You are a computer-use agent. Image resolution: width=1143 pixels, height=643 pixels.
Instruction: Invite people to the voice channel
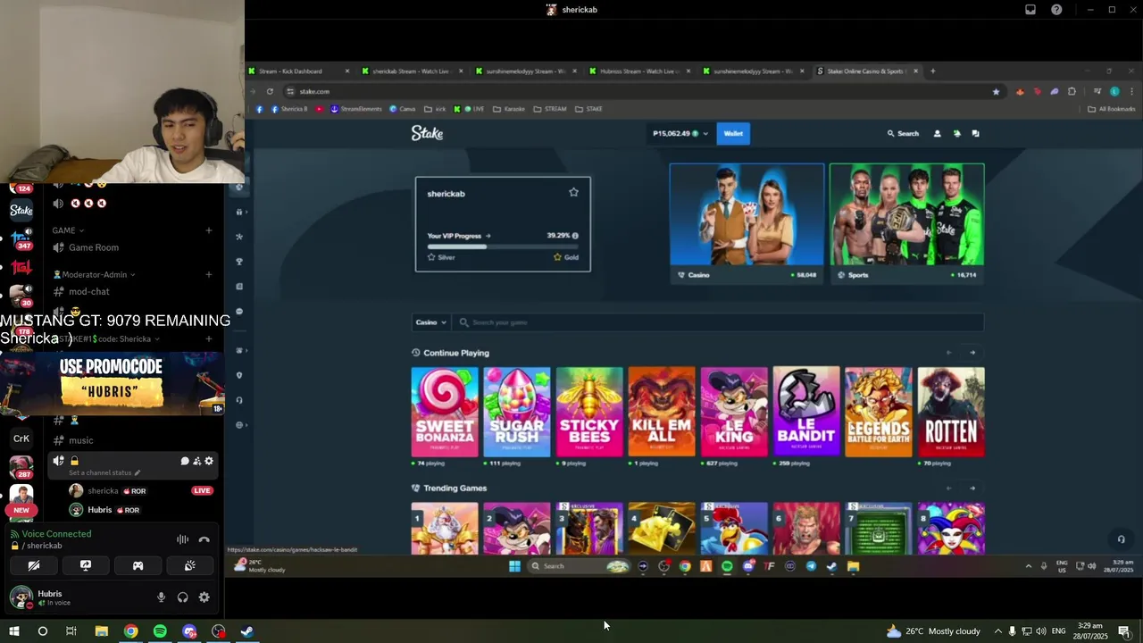tap(196, 461)
